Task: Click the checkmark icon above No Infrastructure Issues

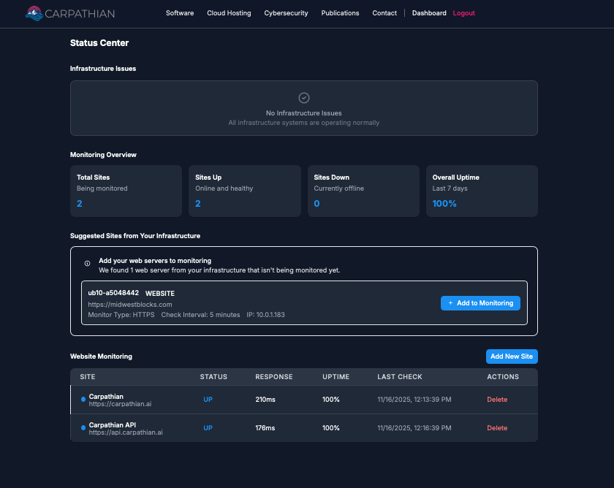Action: coord(303,97)
